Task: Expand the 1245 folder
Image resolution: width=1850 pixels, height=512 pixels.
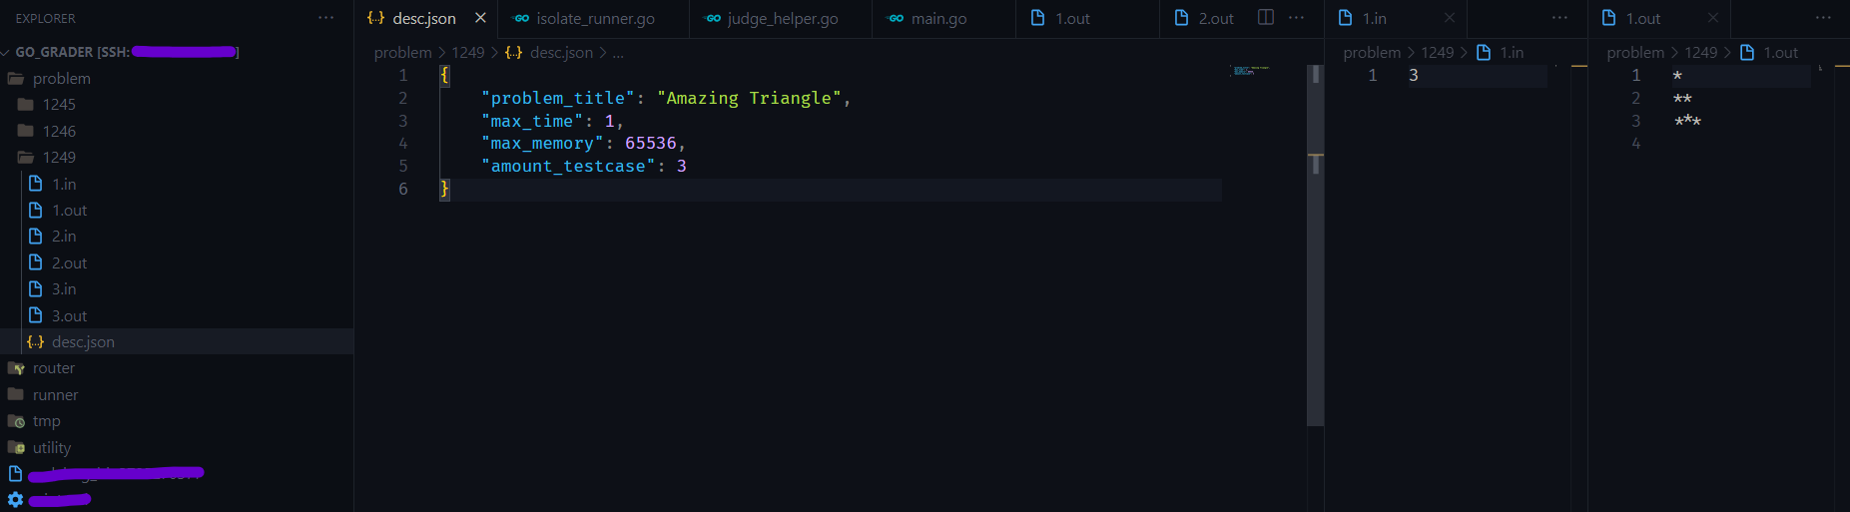Action: pyautogui.click(x=59, y=105)
